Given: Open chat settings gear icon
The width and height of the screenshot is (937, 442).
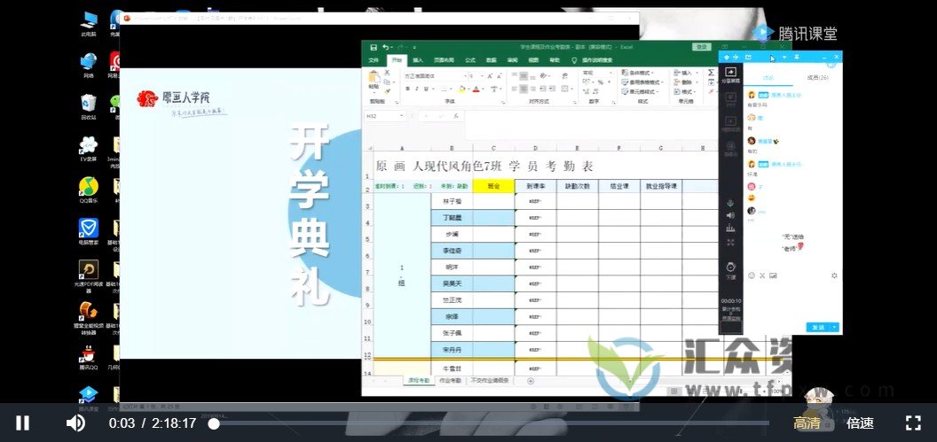Looking at the screenshot, I should coord(834,275).
